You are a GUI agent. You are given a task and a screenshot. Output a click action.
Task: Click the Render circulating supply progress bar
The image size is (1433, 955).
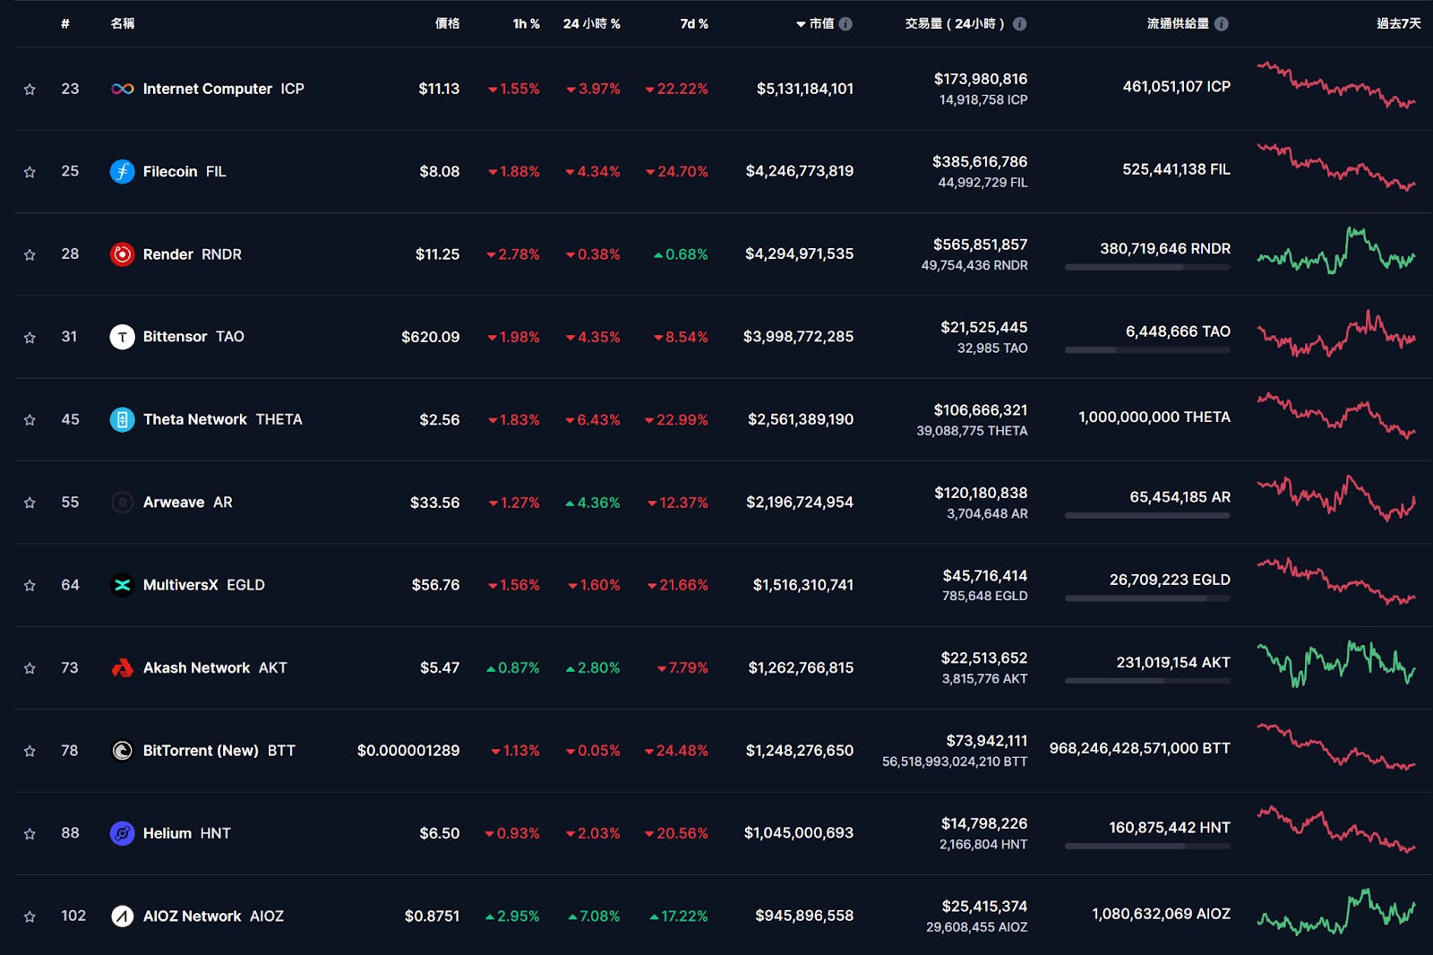(x=1147, y=267)
